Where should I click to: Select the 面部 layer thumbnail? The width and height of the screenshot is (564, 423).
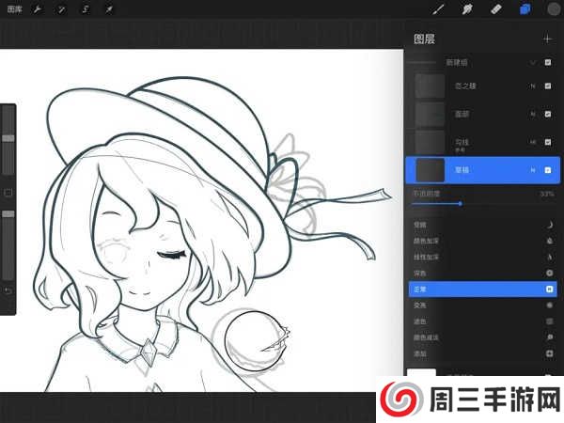point(430,114)
